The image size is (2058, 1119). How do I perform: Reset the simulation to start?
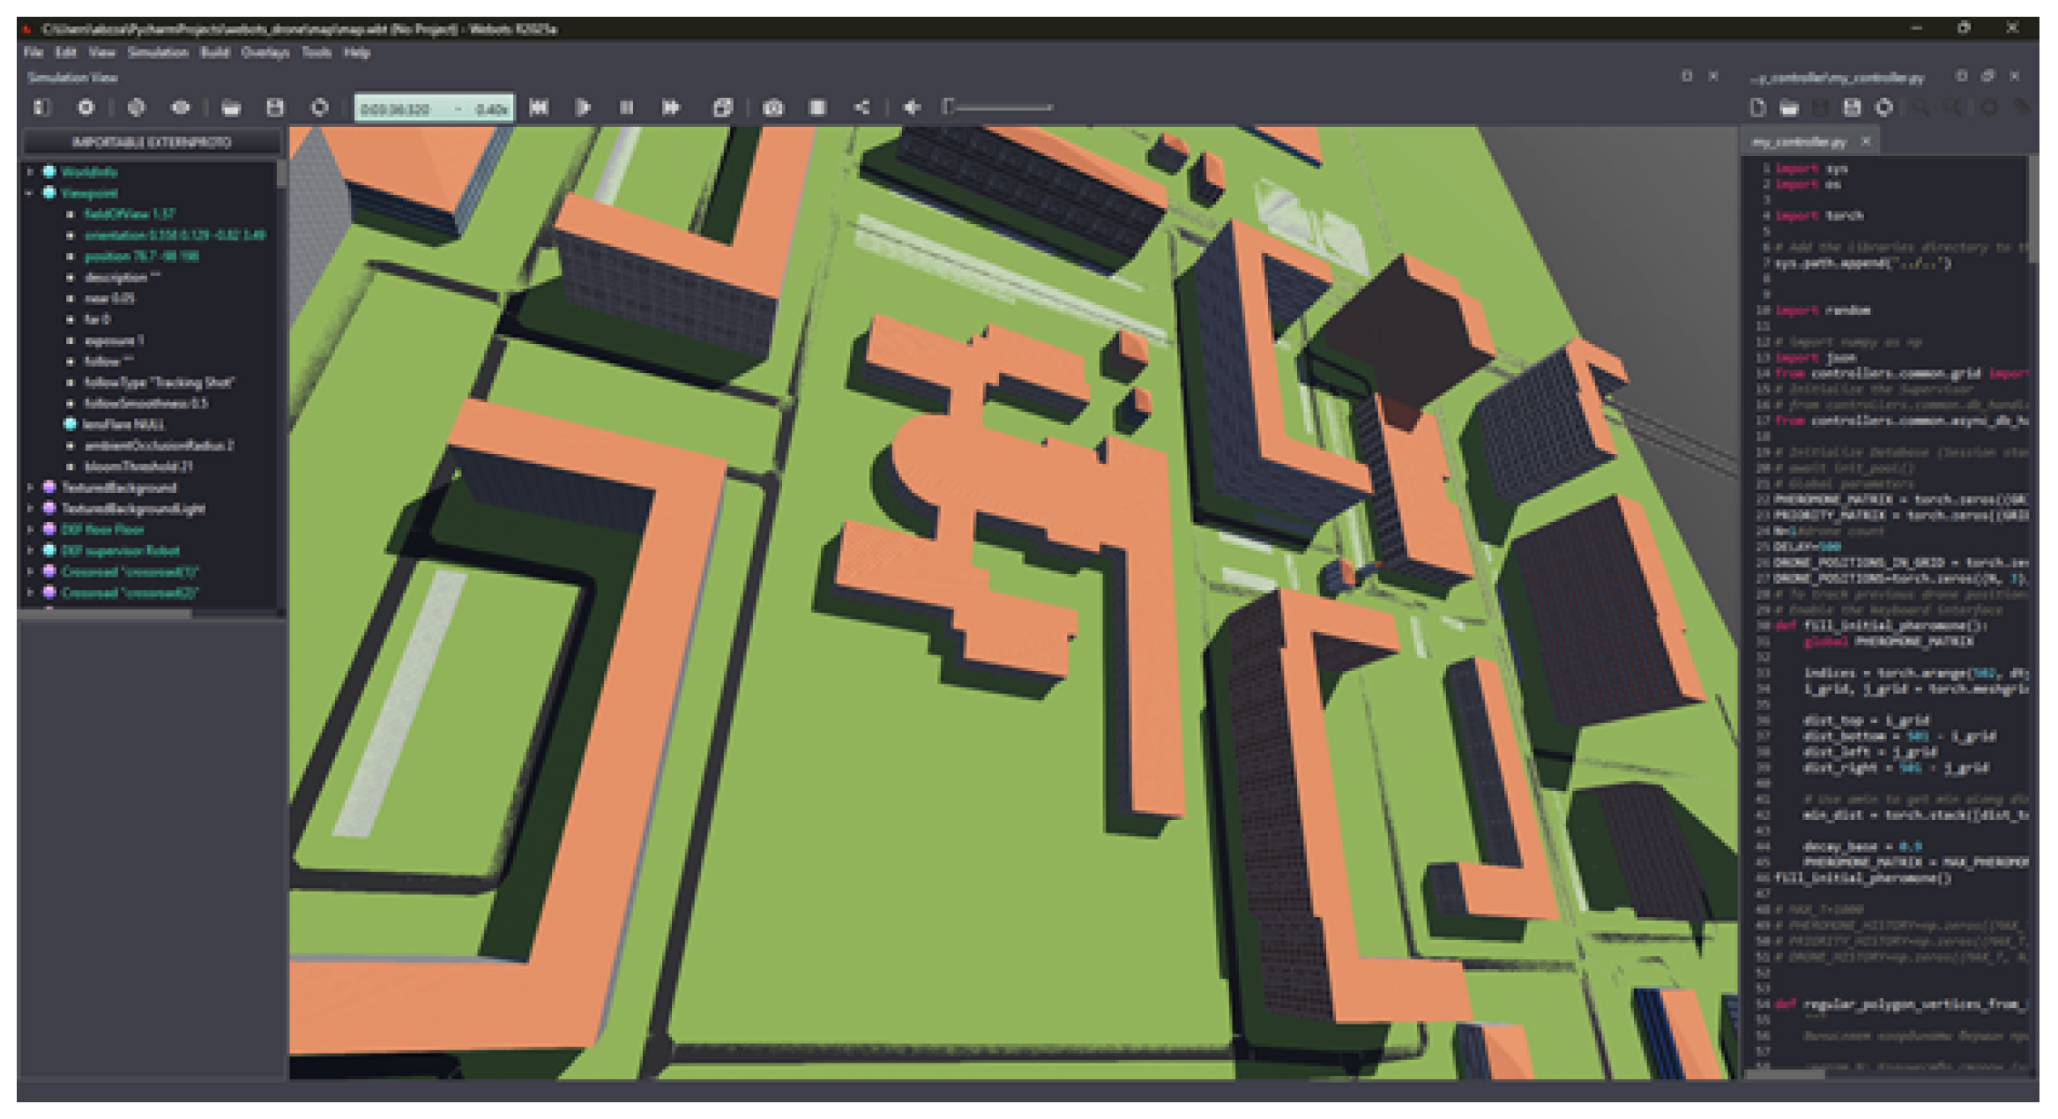pyautogui.click(x=539, y=108)
